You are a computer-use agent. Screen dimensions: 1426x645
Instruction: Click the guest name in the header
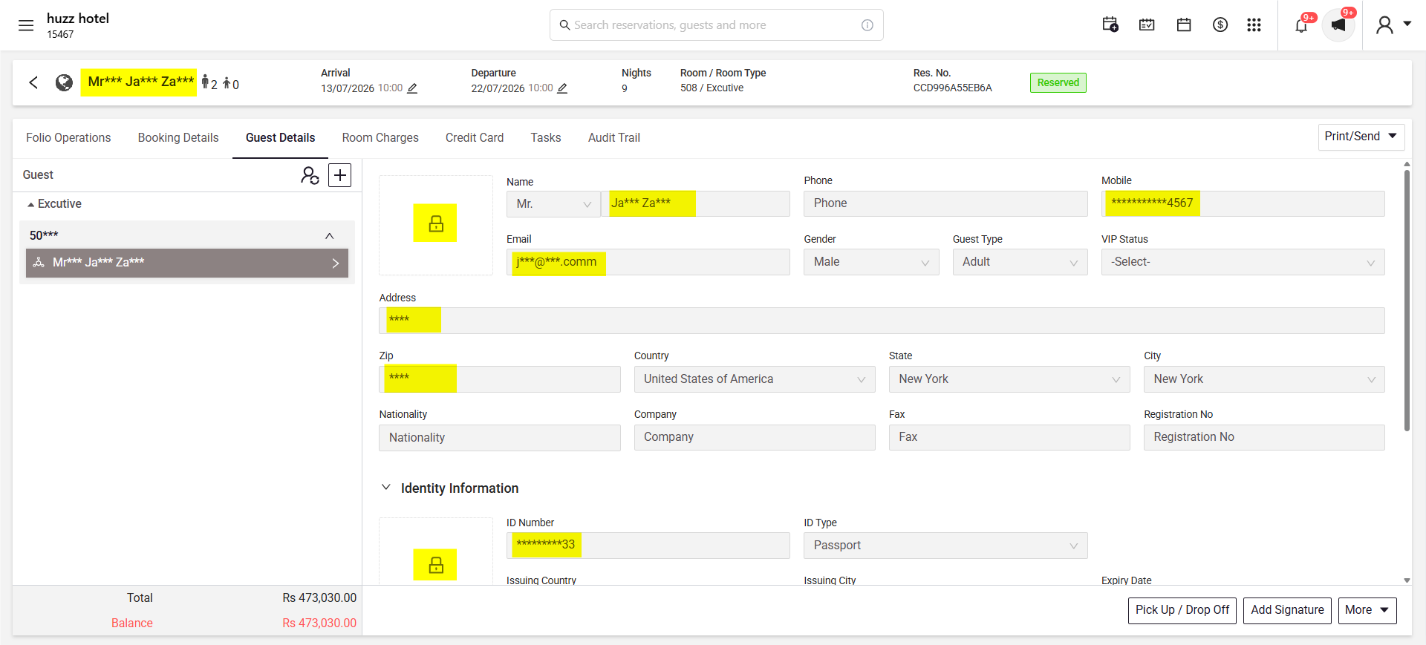(x=140, y=82)
